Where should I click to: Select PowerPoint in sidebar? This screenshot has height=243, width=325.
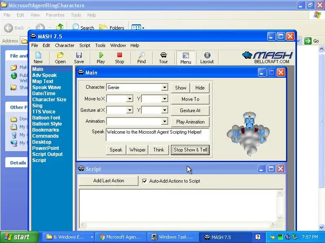45,148
